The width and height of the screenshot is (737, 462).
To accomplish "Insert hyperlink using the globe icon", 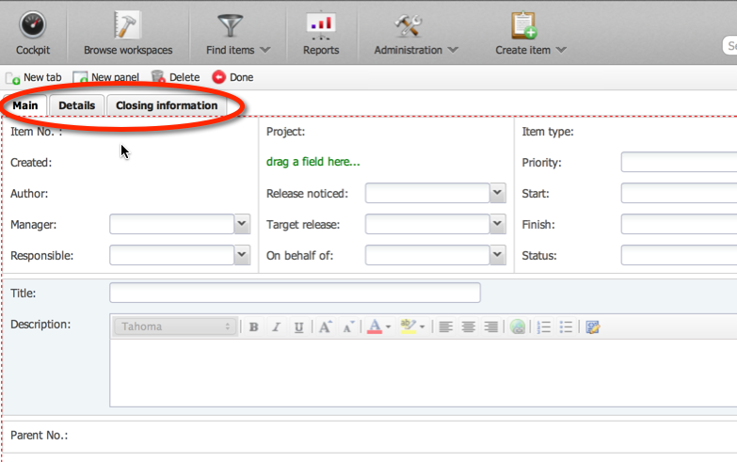I will click(x=518, y=327).
